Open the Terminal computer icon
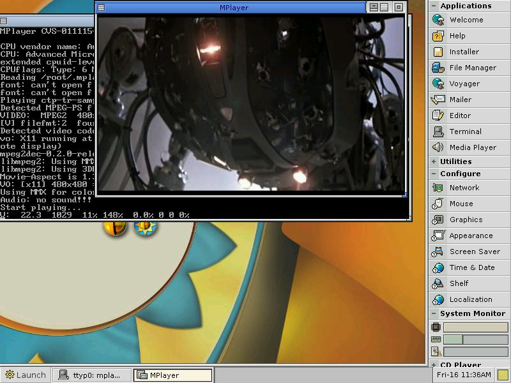Image resolution: width=511 pixels, height=383 pixels. tap(438, 131)
